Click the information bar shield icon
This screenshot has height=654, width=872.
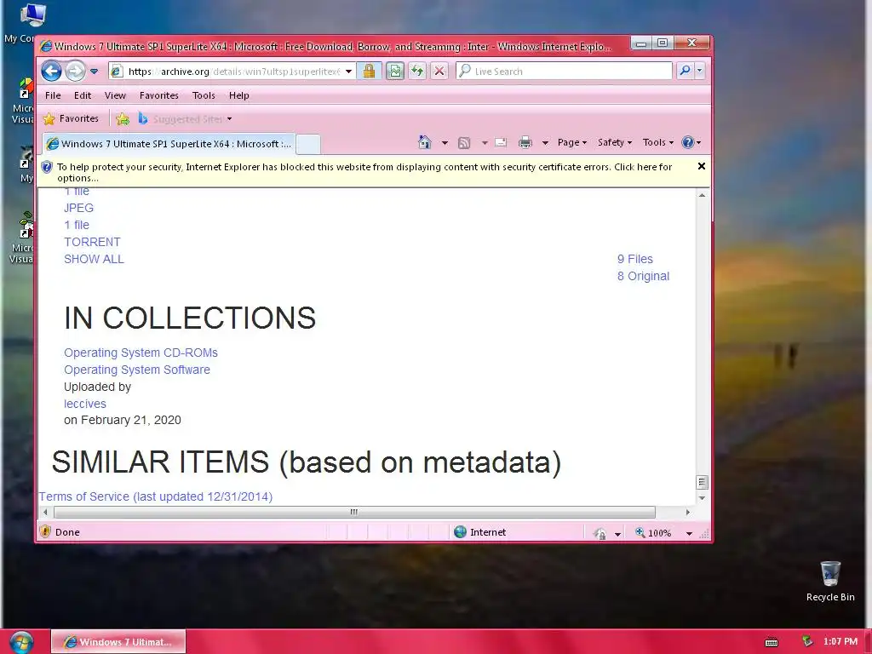47,167
